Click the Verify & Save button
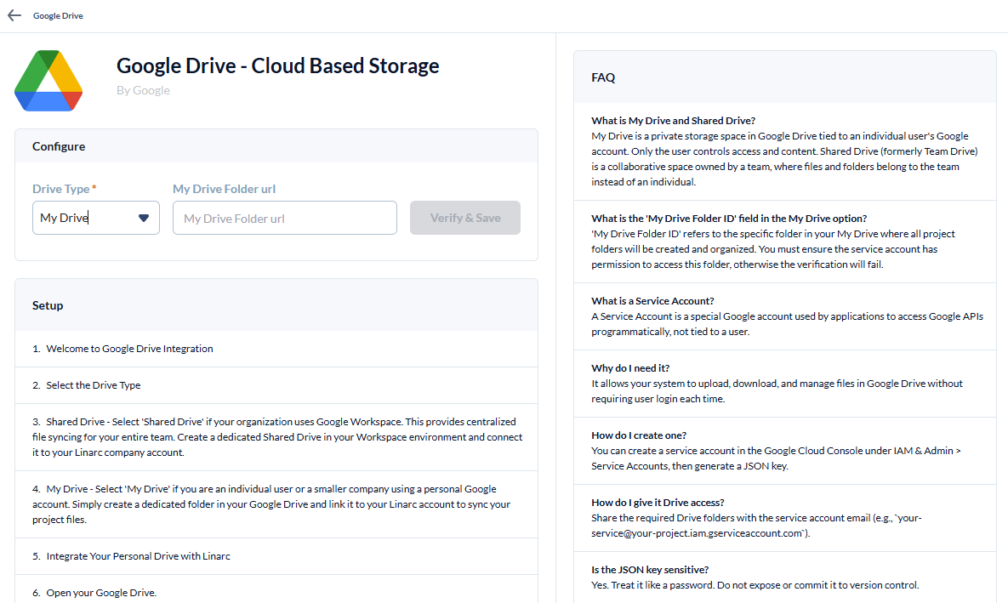Screen dimensions: 1008x603 [464, 218]
